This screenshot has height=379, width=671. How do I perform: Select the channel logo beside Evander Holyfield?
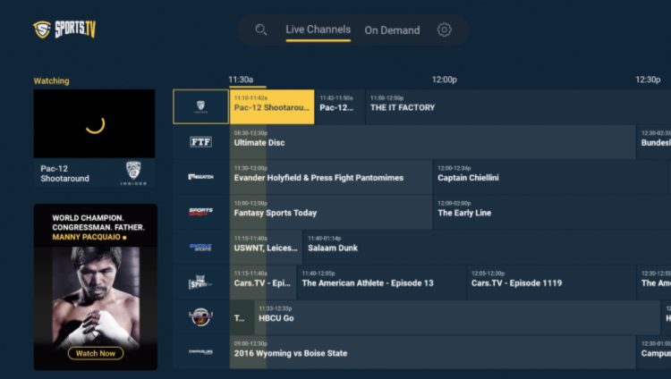tap(200, 177)
